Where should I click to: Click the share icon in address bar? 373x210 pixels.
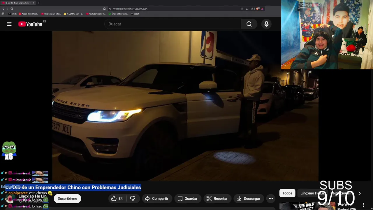252,9
